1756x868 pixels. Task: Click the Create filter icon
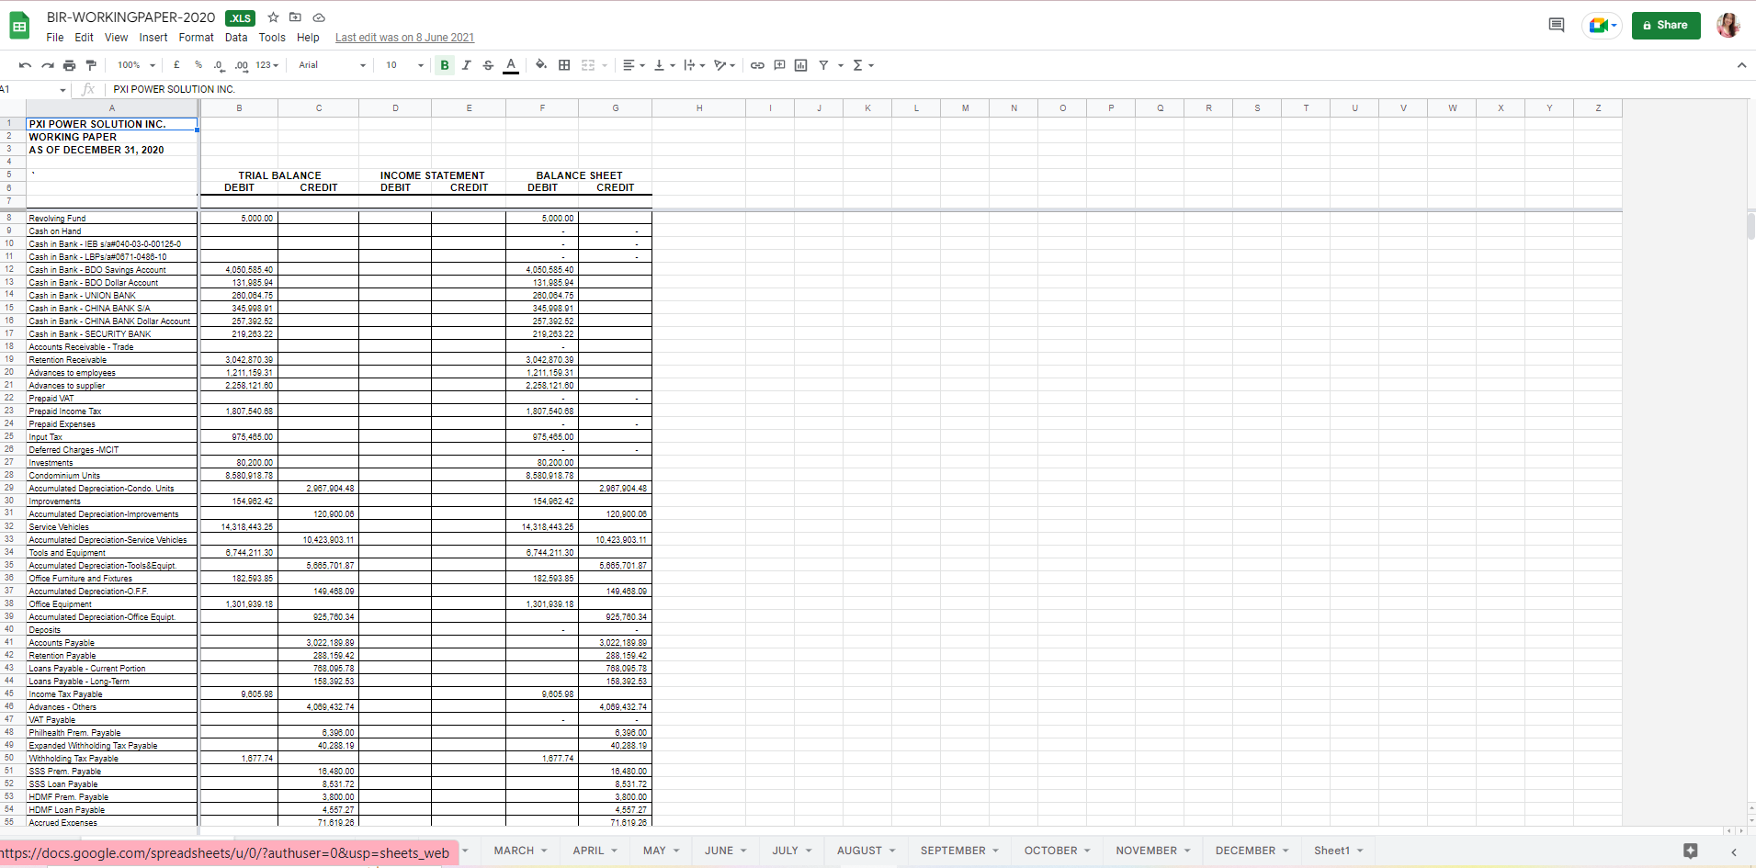click(823, 65)
